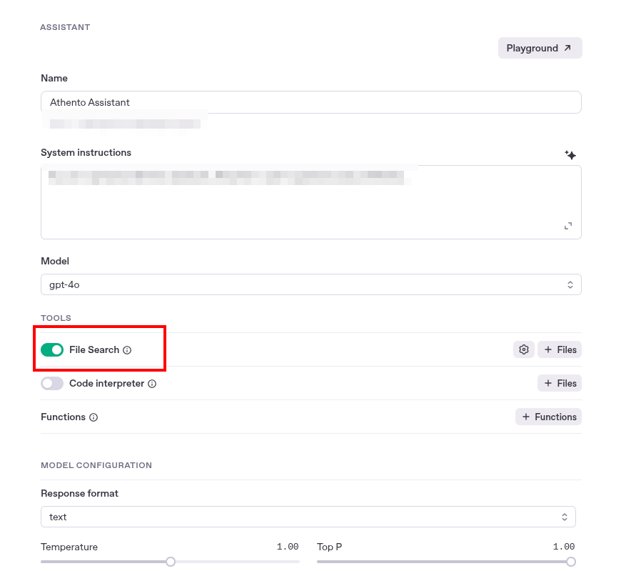Image resolution: width=626 pixels, height=571 pixels.
Task: Enable the Code interpreter toggle
Action: click(x=52, y=384)
